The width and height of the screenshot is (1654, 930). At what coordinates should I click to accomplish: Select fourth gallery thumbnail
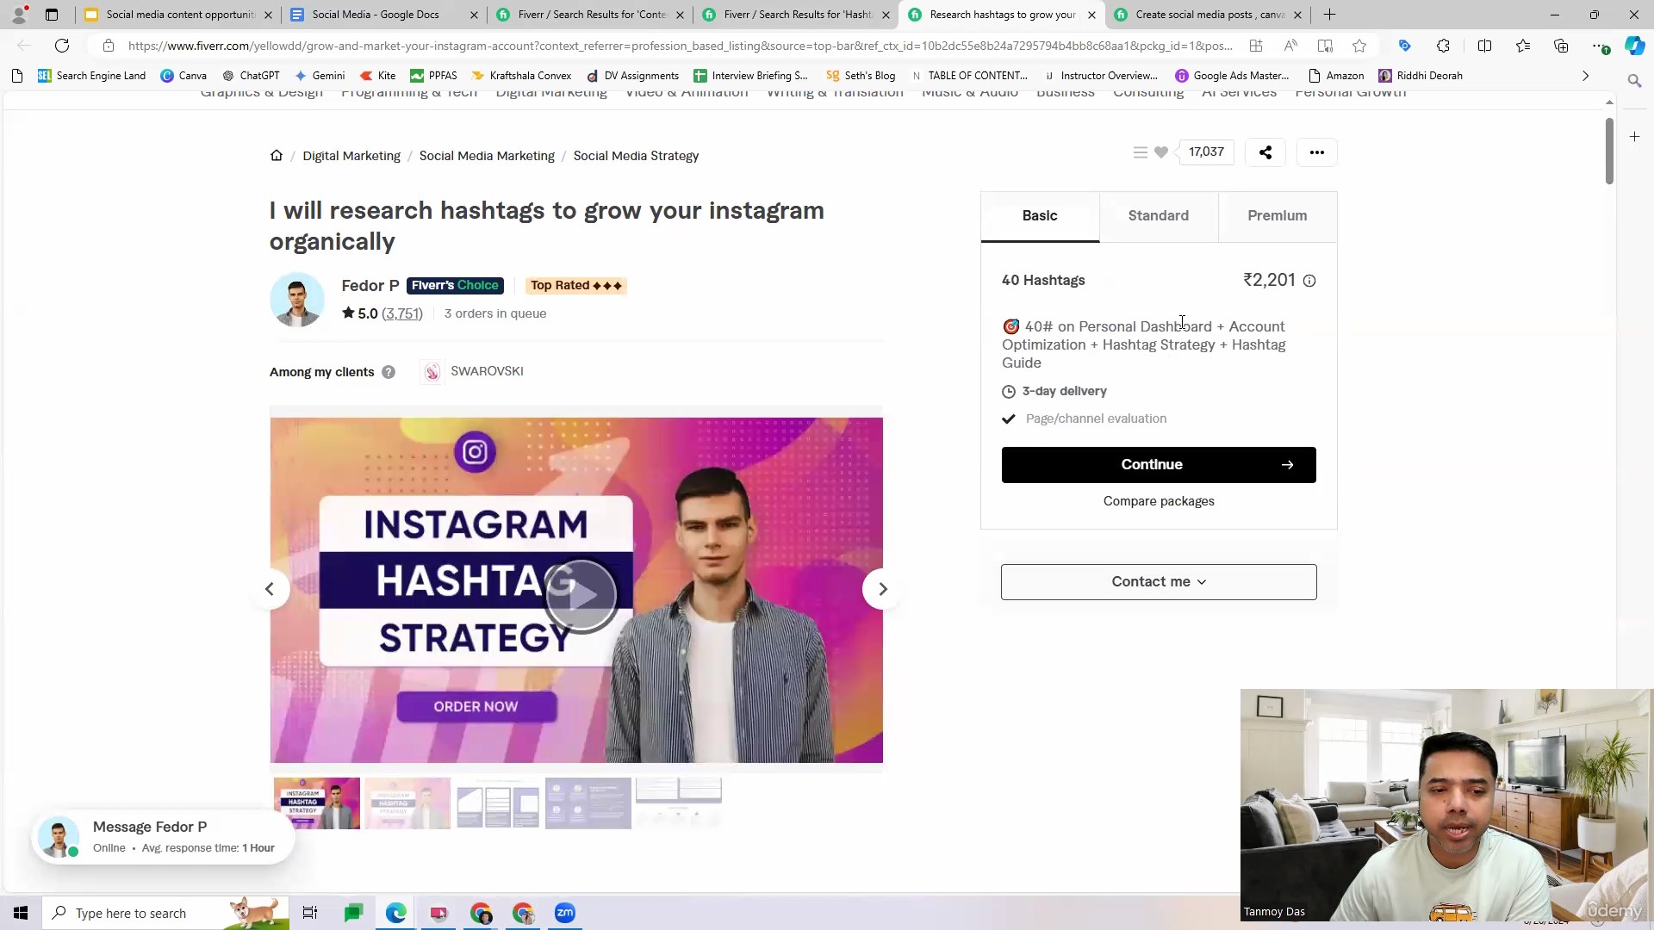click(588, 803)
